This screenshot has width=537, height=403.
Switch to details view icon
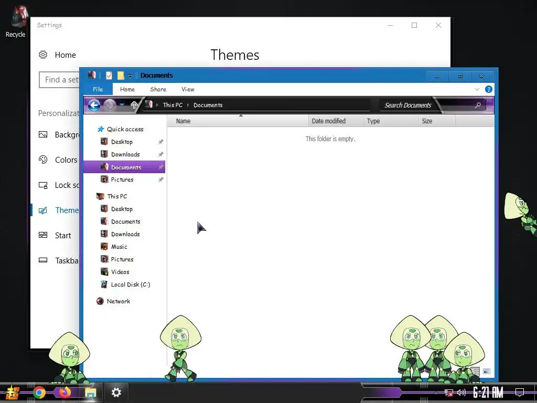475,371
